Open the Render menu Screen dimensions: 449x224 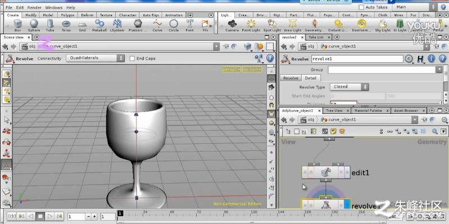pyautogui.click(x=34, y=7)
